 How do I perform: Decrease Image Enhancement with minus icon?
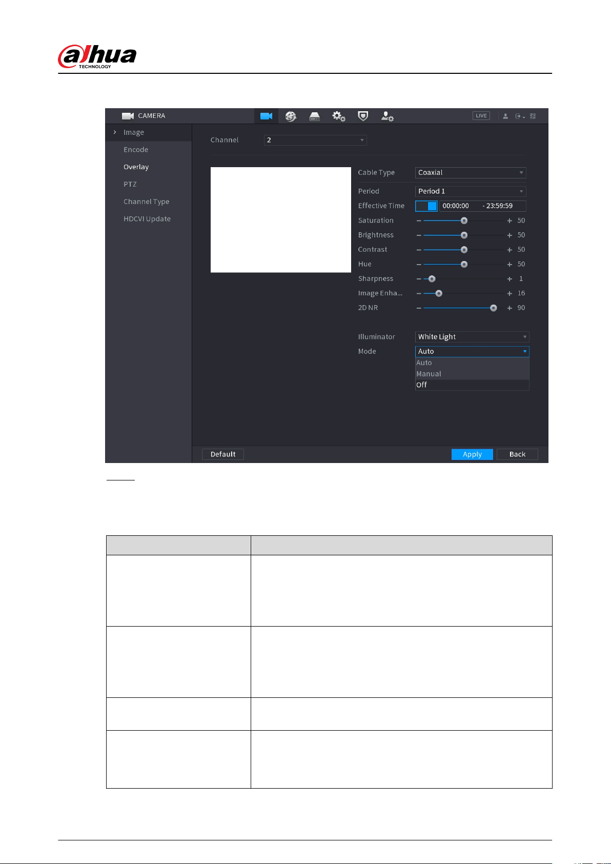click(x=419, y=293)
